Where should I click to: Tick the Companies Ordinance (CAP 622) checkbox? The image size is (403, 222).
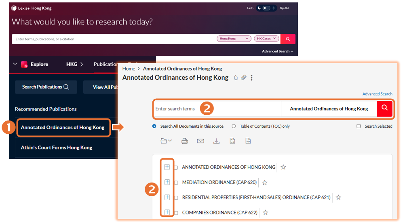tap(176, 213)
